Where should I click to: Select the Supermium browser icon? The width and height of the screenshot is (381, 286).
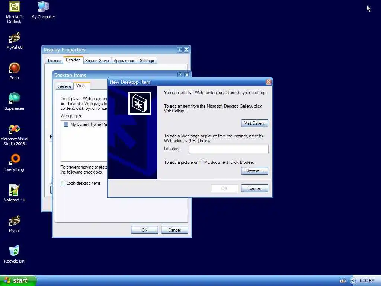[14, 102]
